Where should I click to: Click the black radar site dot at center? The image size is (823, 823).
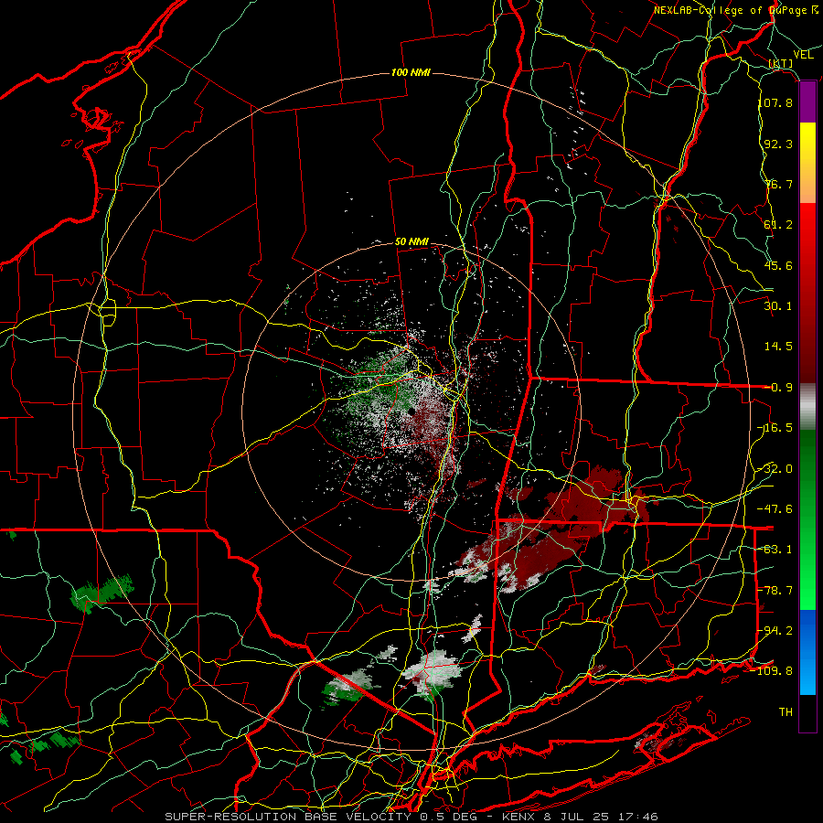point(411,411)
